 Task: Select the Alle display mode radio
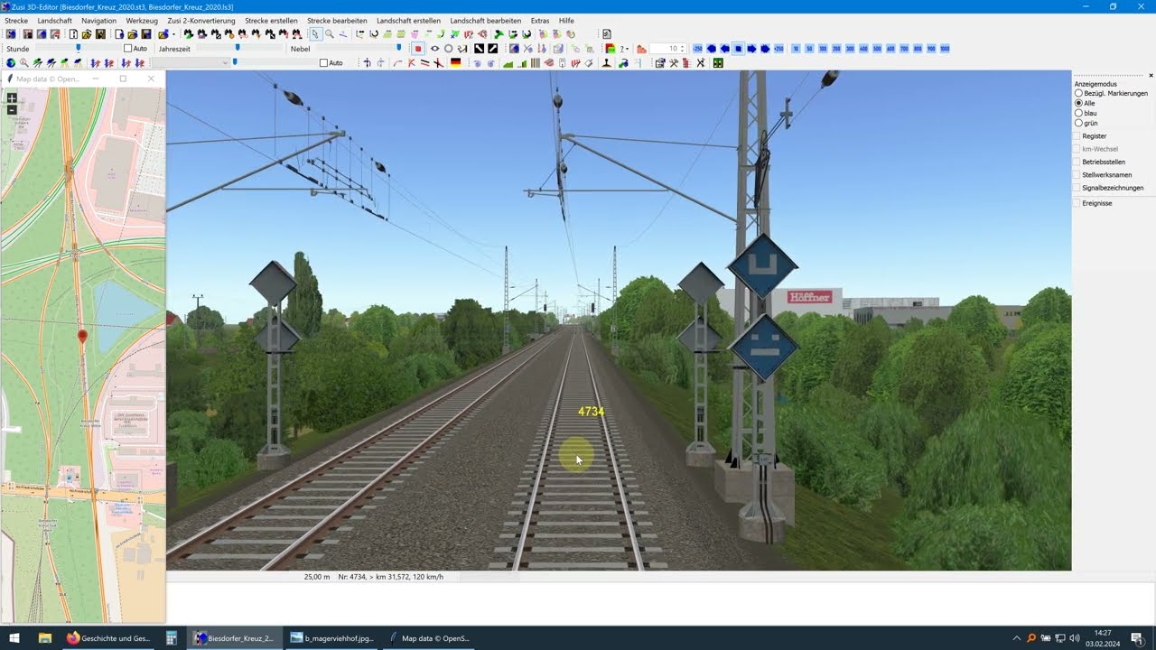pos(1078,103)
